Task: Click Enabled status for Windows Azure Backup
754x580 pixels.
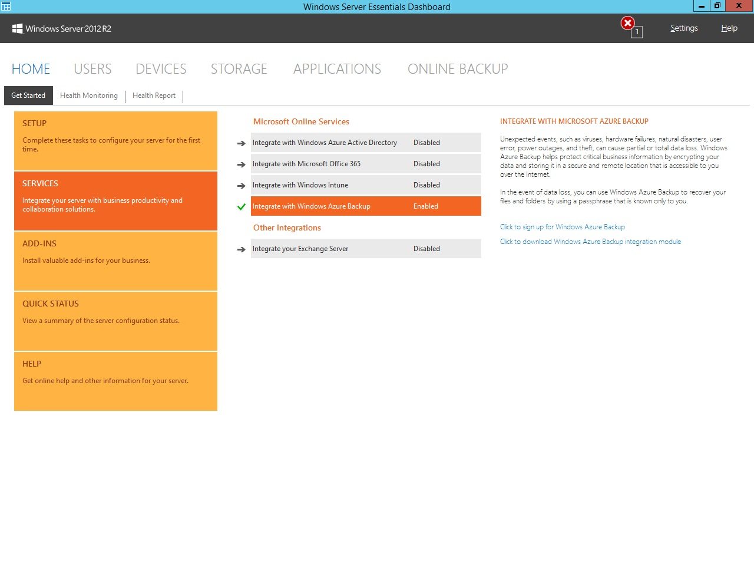Action: (426, 206)
